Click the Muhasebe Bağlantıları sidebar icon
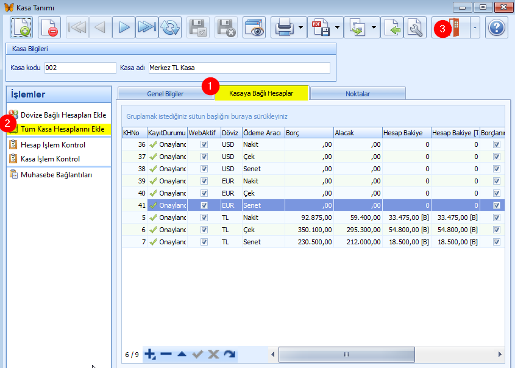 [x=13, y=174]
